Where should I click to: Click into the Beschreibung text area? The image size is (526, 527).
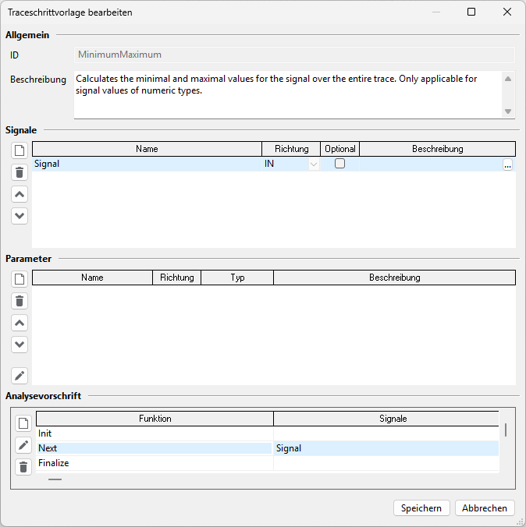[288, 95]
